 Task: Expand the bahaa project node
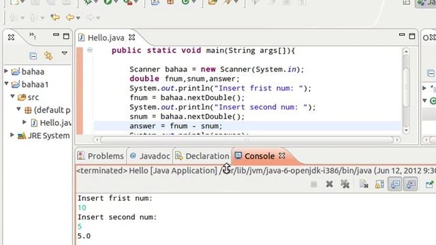tap(6, 71)
